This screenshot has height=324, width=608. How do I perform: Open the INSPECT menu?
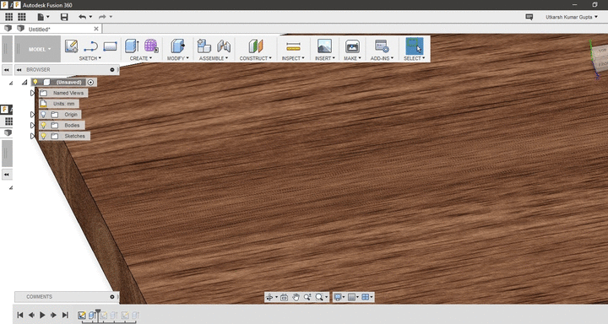click(x=293, y=58)
